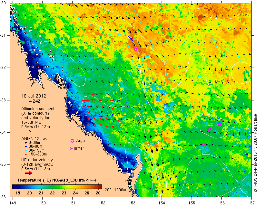Click the '(3-12h avg)noQC' legend text

37,164
